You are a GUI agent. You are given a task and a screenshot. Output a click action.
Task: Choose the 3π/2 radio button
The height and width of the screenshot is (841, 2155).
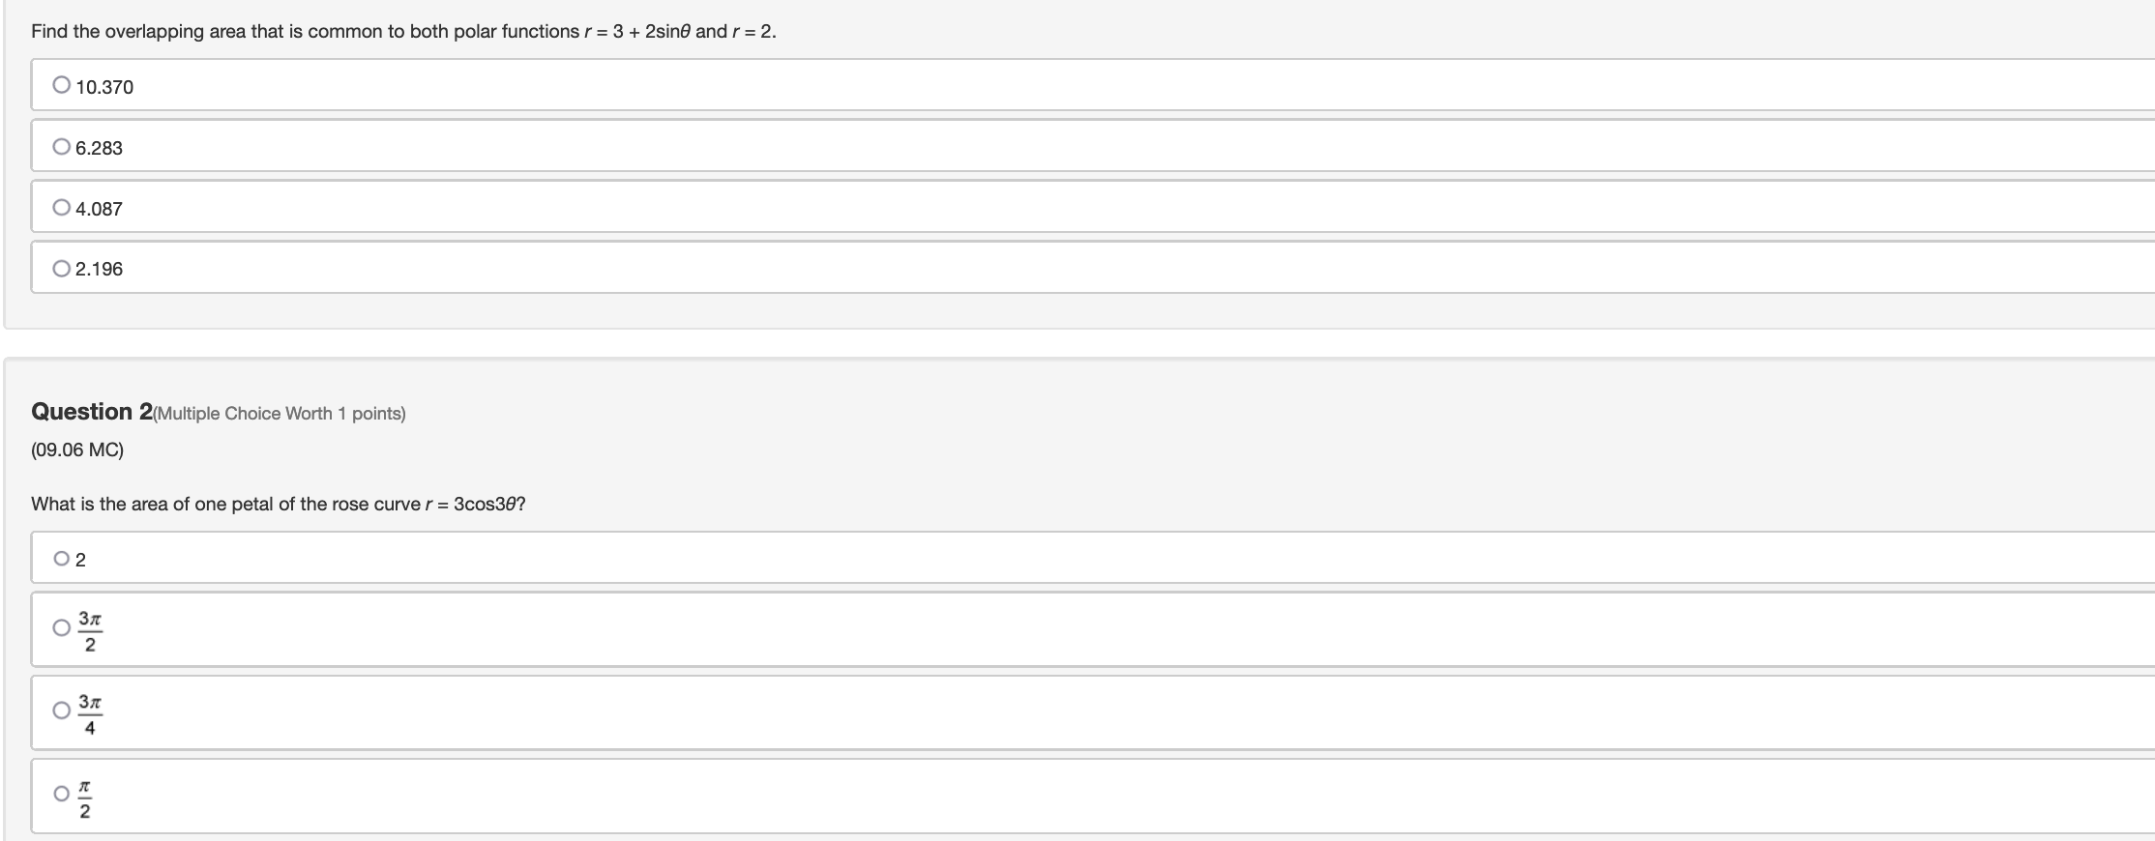62,628
